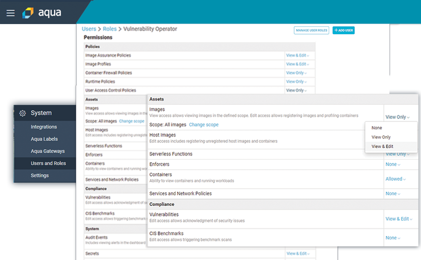421x260 pixels.
Task: Click the Permissions heading
Action: tap(98, 37)
